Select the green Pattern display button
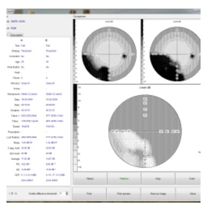The height and width of the screenshot is (208, 207). click(x=124, y=179)
